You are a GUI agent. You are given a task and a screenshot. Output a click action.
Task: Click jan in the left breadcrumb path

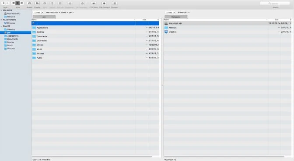pyautogui.click(x=70, y=13)
